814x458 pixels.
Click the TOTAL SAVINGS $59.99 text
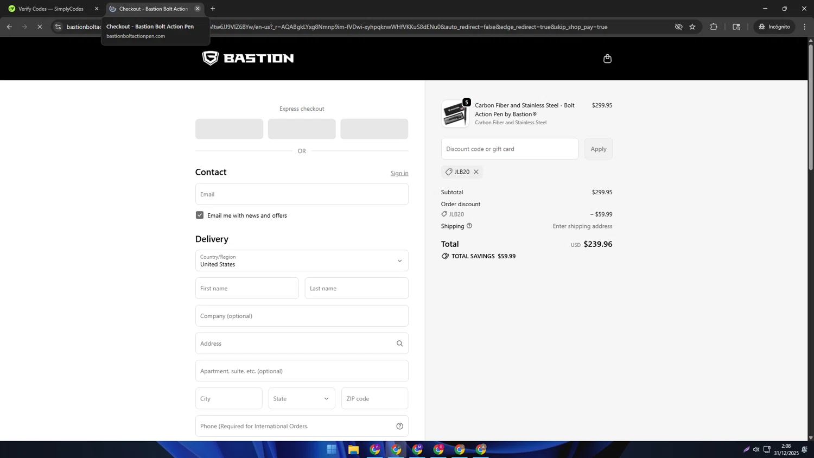point(484,256)
